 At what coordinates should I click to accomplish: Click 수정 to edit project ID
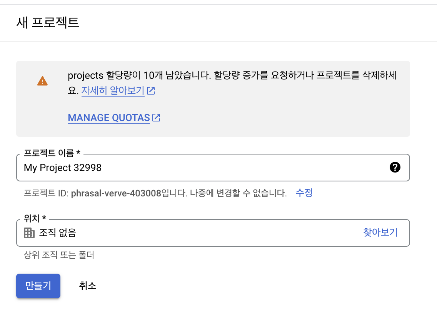[x=304, y=193]
